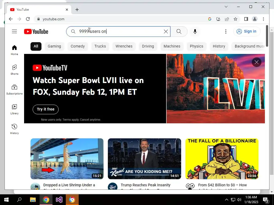
Task: Dismiss the YouTube TV banner
Action: [256, 62]
